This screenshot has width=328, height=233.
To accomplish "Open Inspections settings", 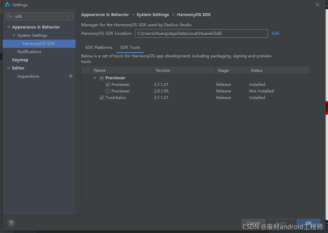I will click(x=28, y=76).
